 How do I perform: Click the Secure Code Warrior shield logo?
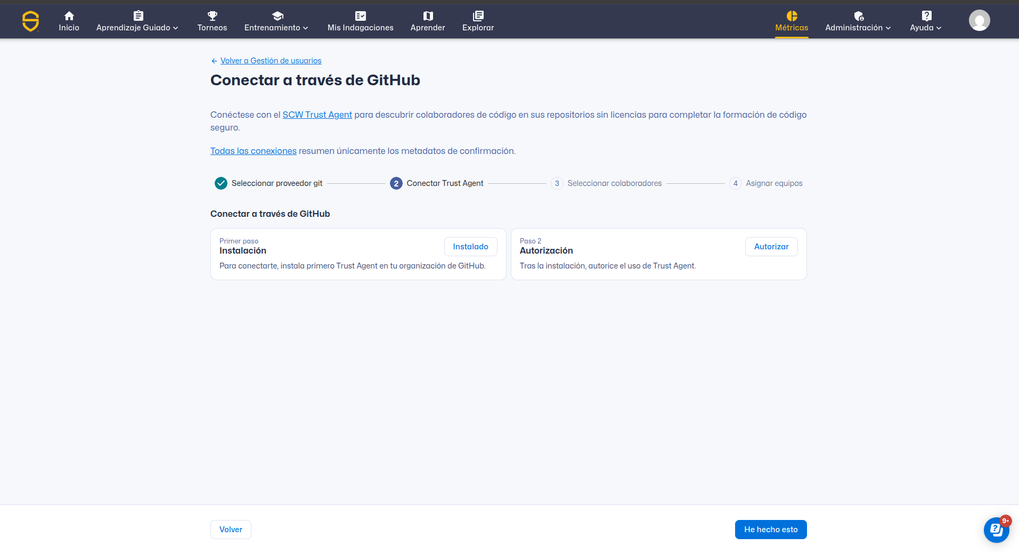[31, 21]
